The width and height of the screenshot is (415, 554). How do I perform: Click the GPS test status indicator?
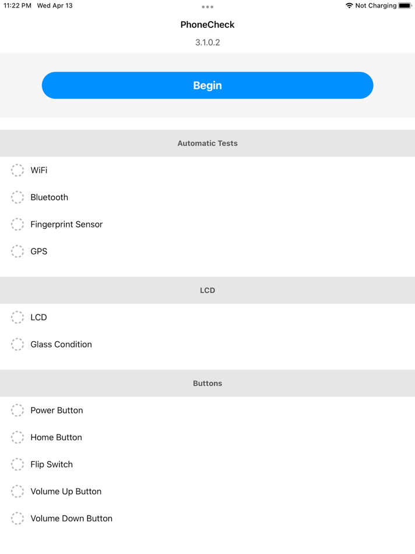[x=17, y=251]
